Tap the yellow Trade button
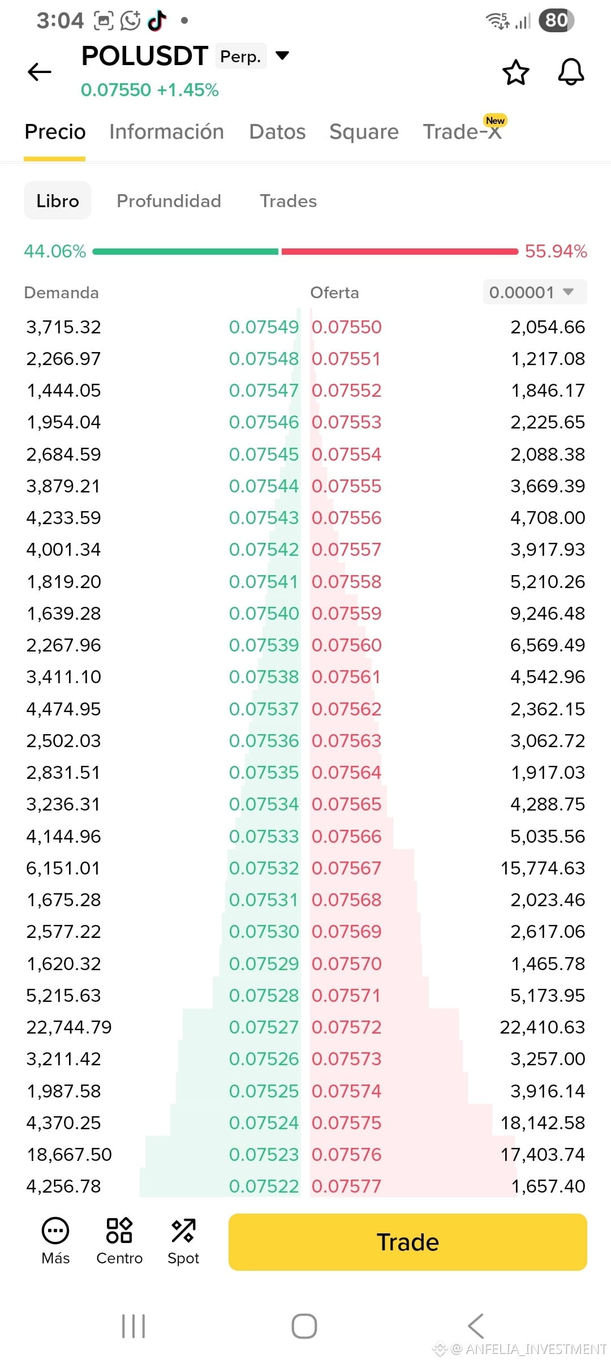Viewport: 611px width, 1363px height. click(x=408, y=1242)
